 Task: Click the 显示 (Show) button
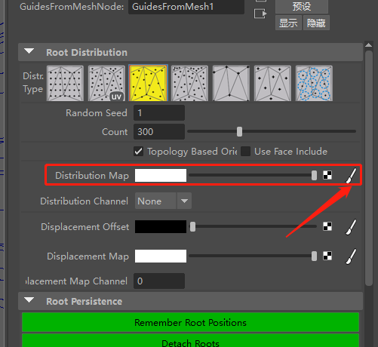pos(288,23)
